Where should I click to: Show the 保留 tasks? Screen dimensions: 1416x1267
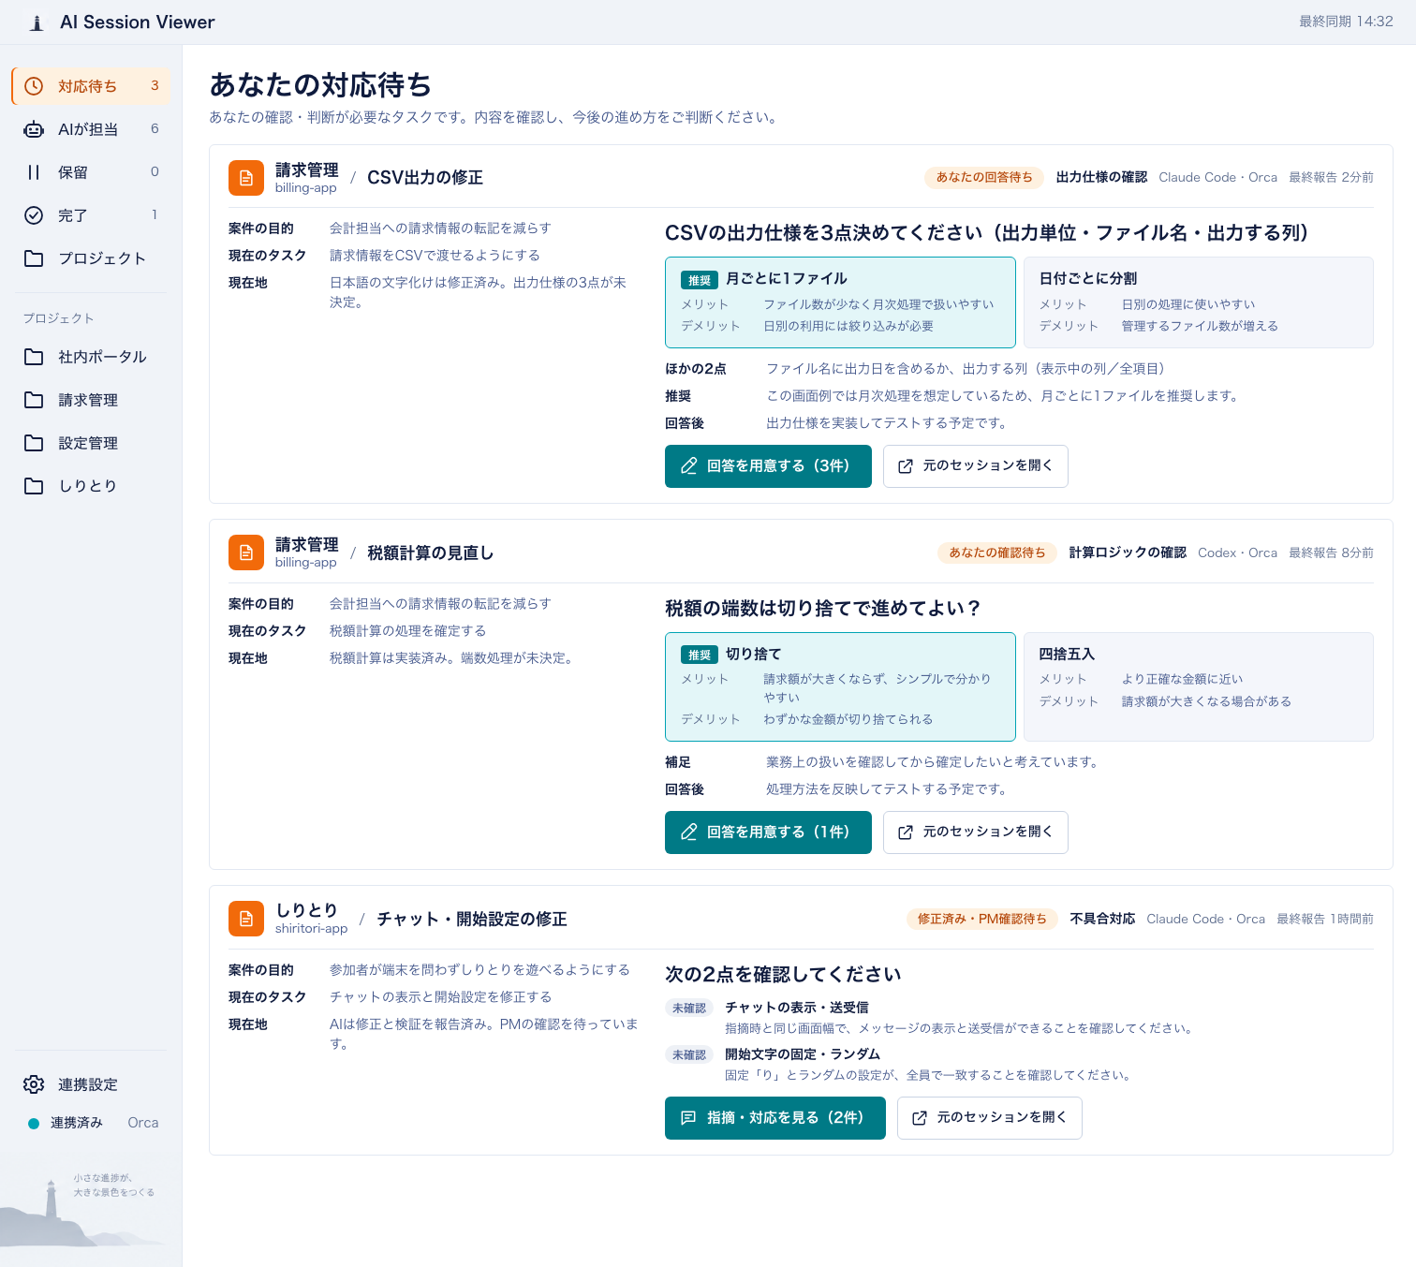91,172
